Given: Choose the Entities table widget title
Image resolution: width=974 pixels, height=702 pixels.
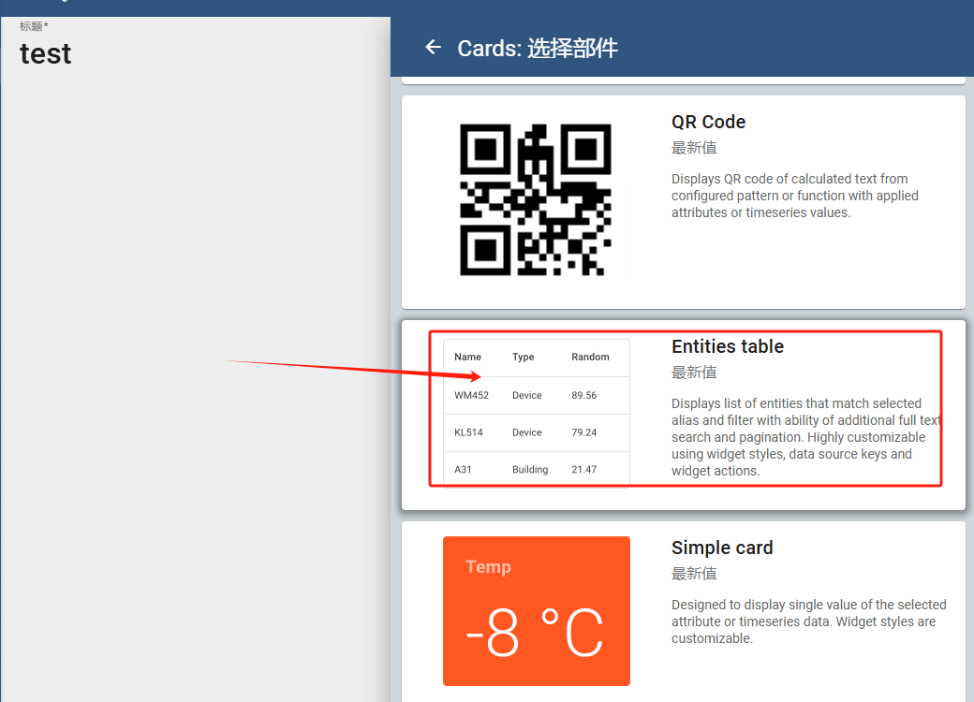Looking at the screenshot, I should [x=728, y=346].
